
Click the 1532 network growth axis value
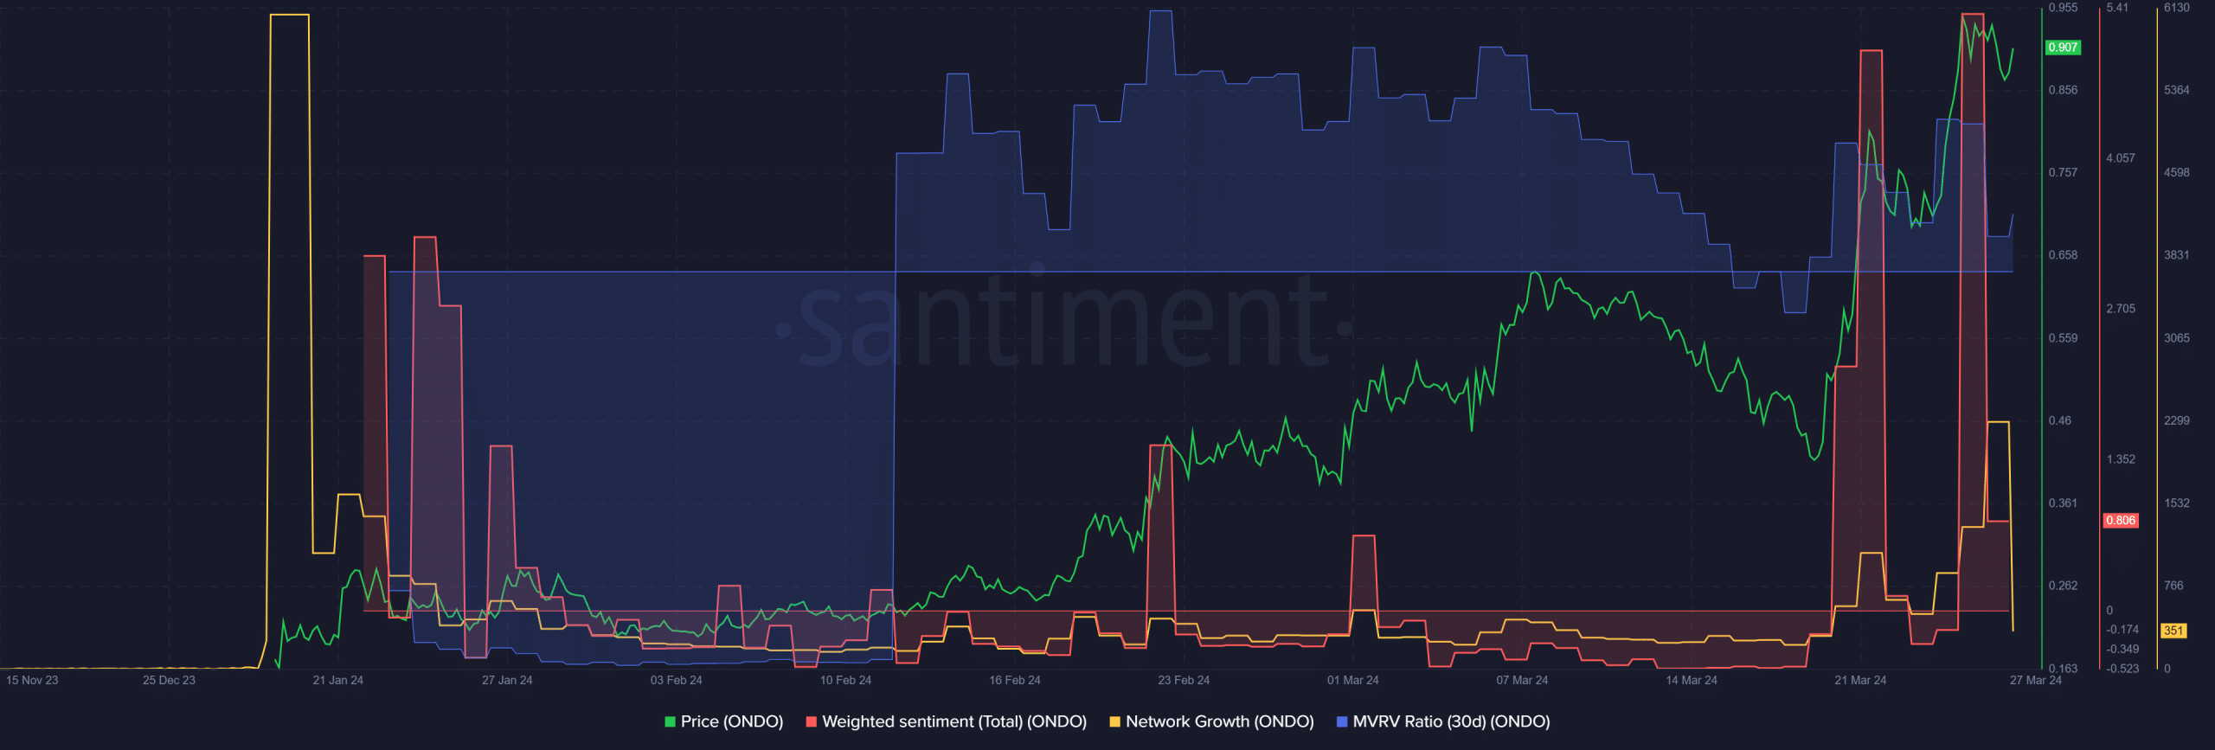(x=2177, y=503)
